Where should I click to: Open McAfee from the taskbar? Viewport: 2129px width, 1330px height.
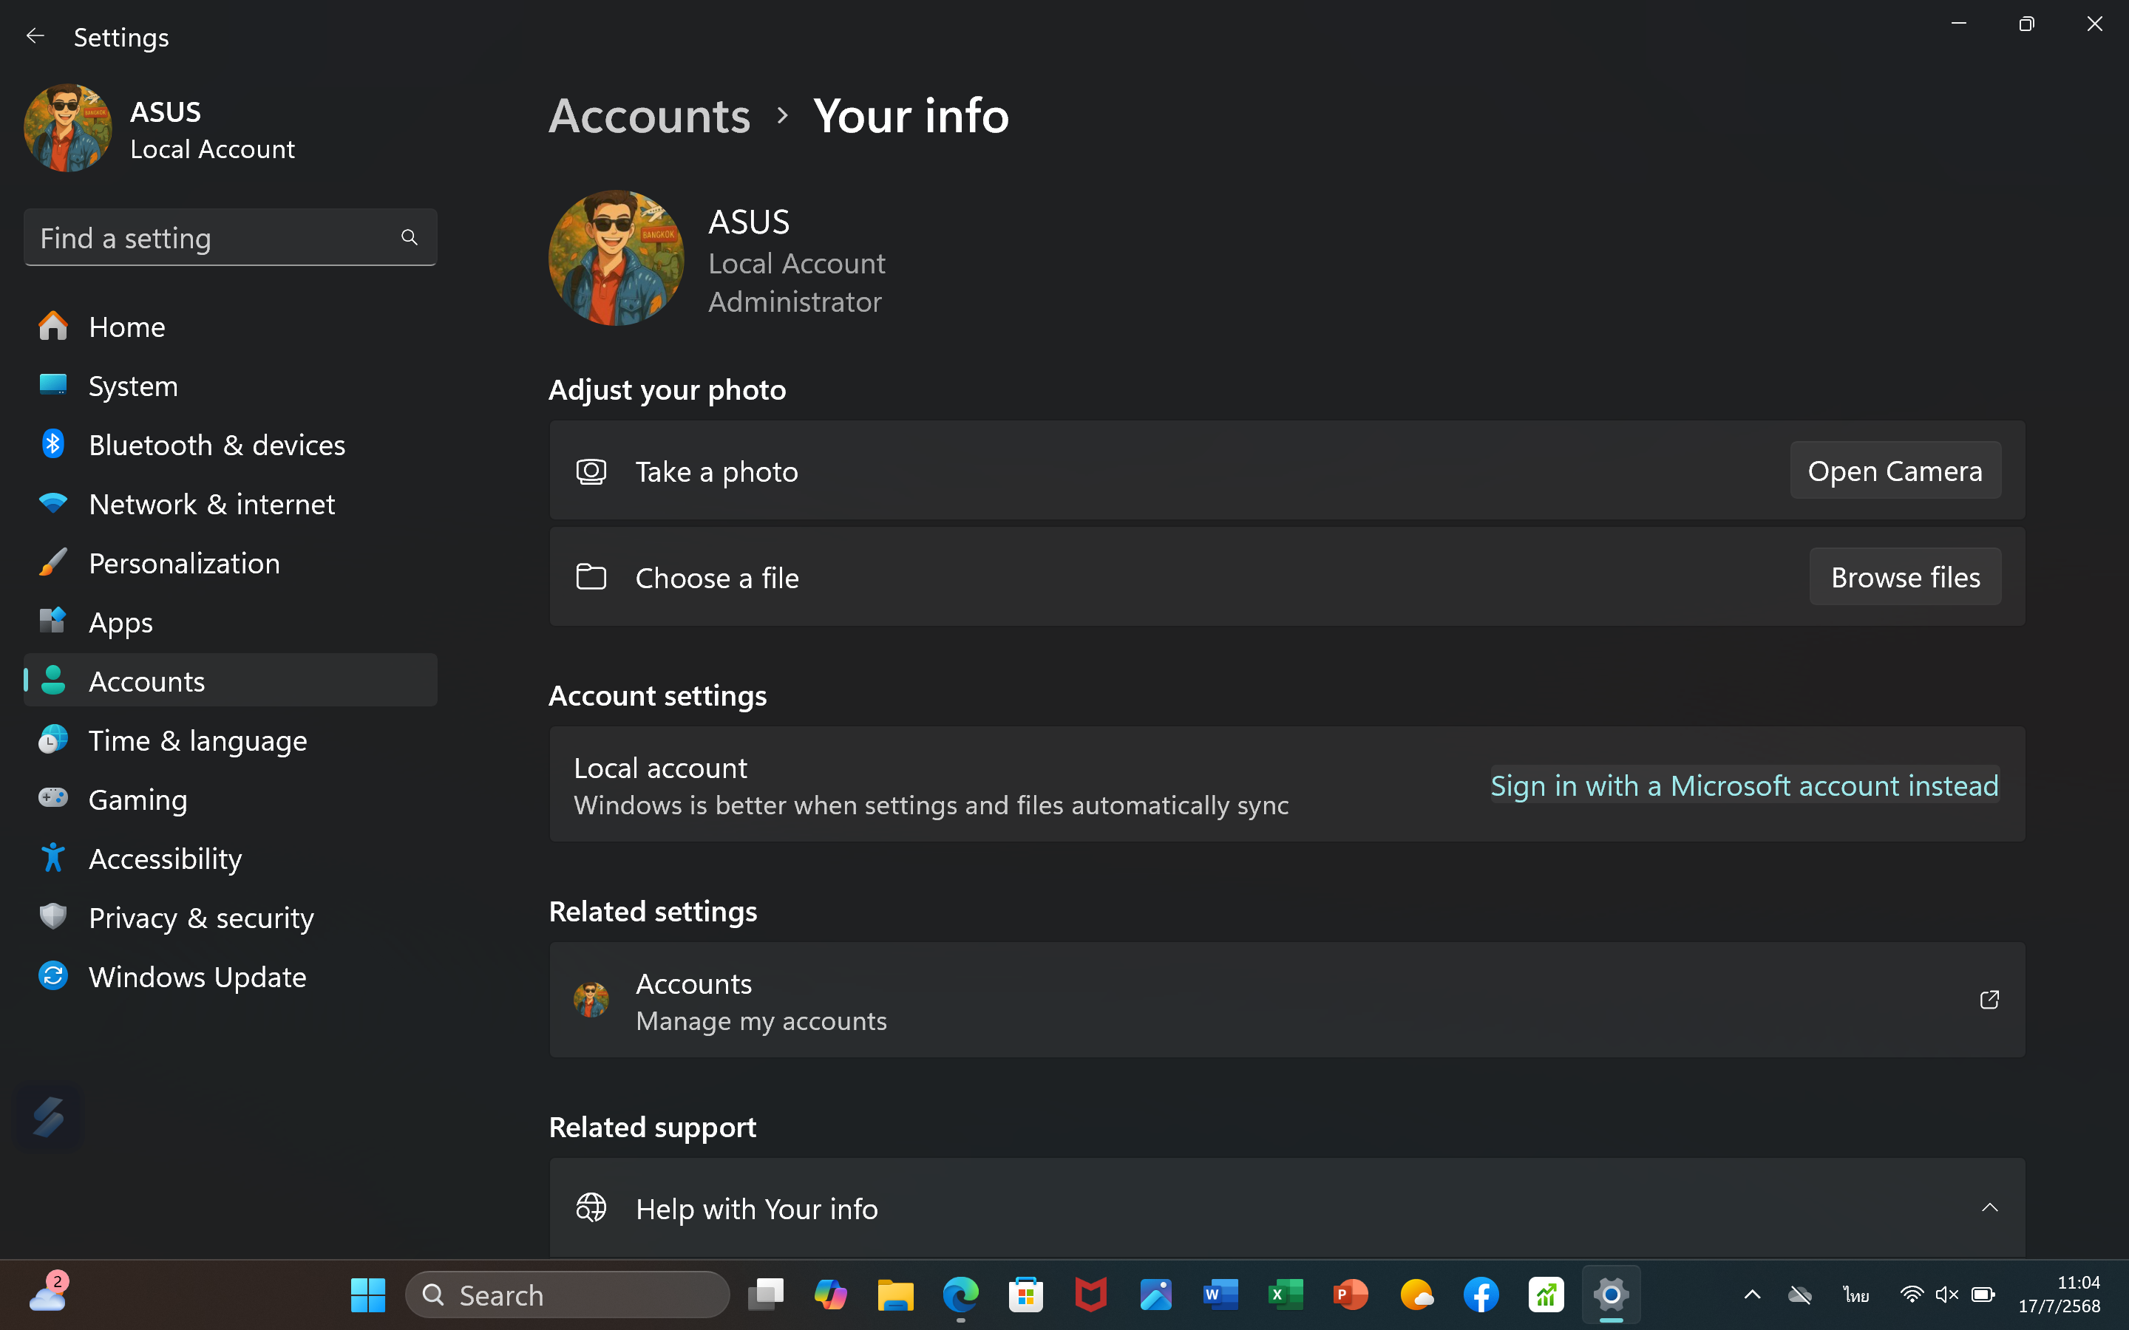[1091, 1295]
